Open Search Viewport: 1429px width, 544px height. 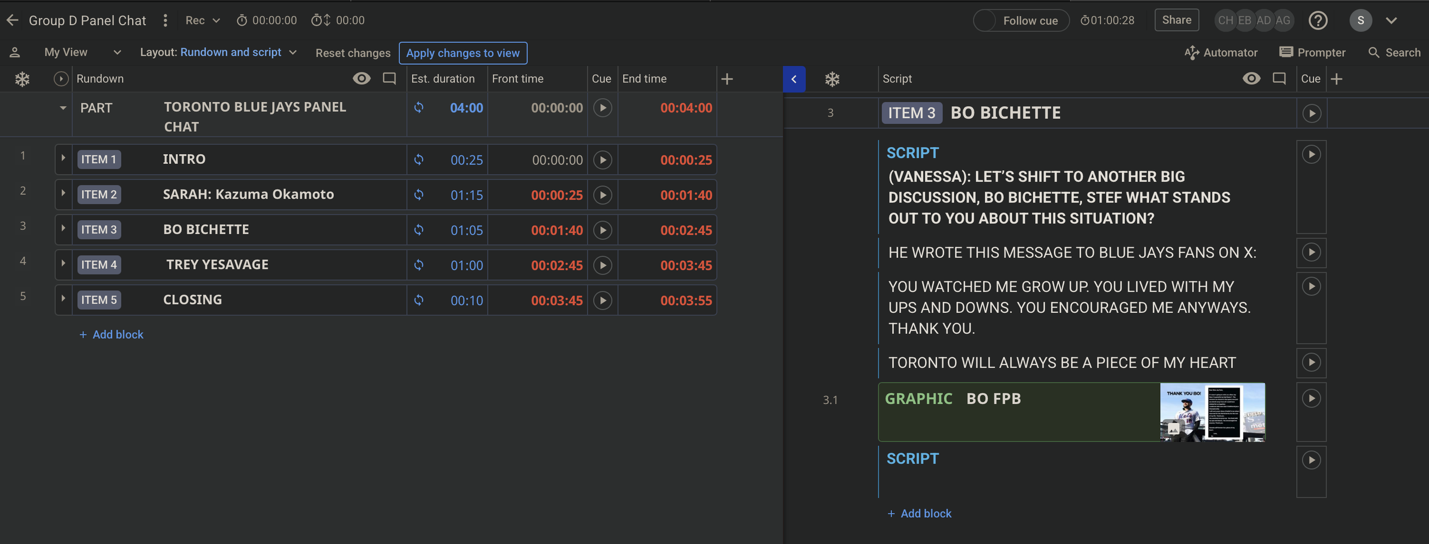pos(1394,53)
